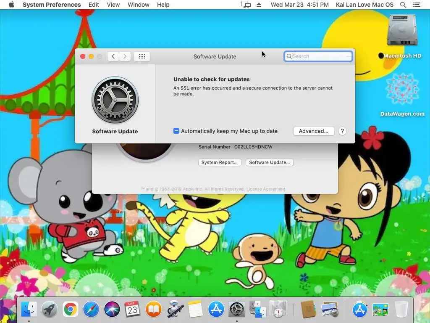Open the yellow Notes app in Dock
The width and height of the screenshot is (430, 323).
click(x=195, y=309)
